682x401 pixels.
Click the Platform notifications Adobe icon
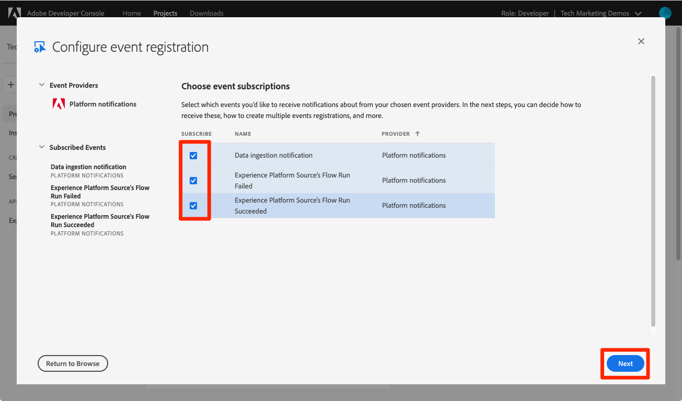tap(59, 104)
